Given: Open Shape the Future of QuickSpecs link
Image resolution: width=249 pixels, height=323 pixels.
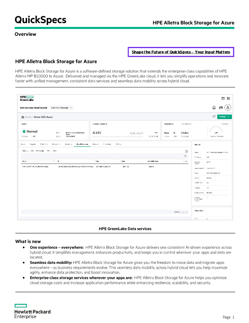Looking at the screenshot, I should click(181, 52).
